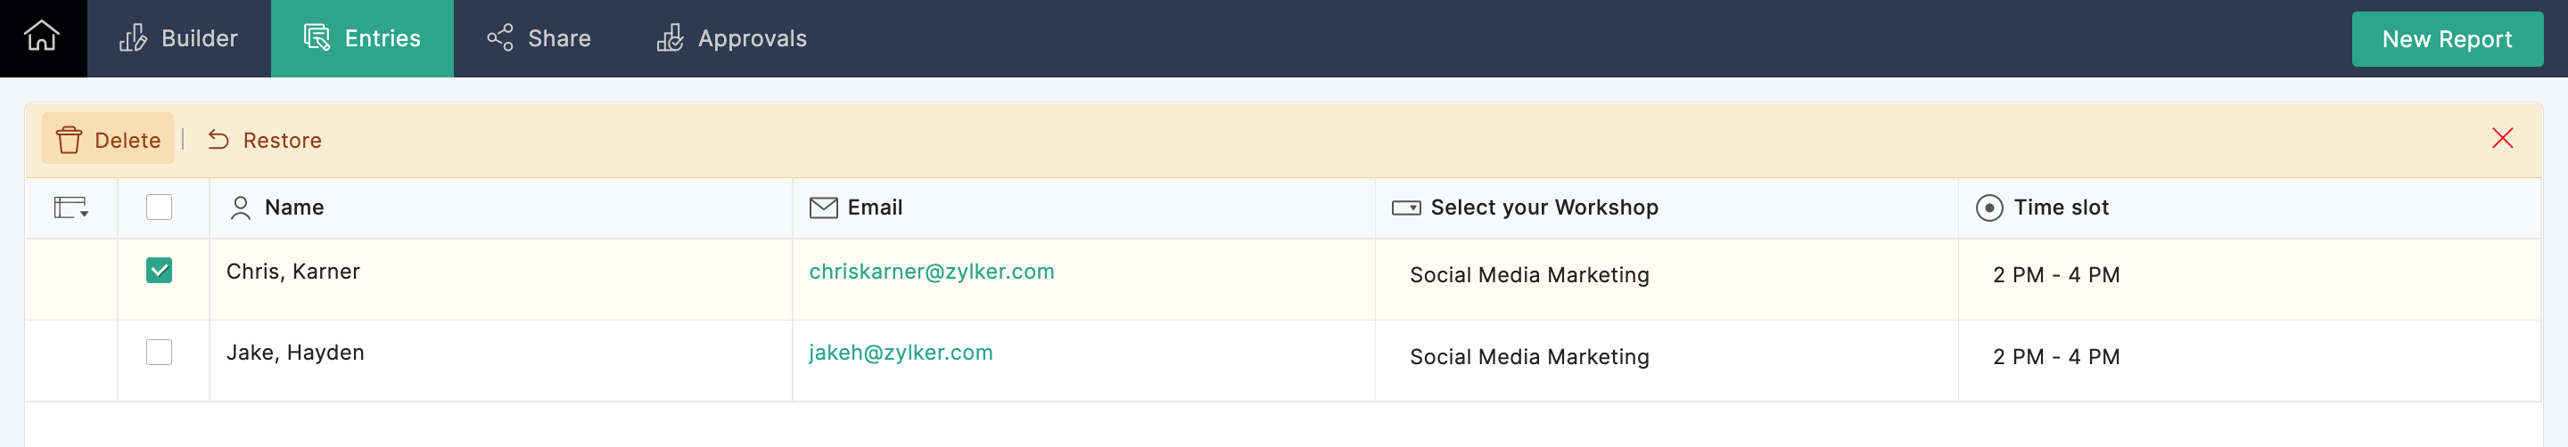The width and height of the screenshot is (2568, 447).
Task: Switch to the Share tab
Action: 539,37
